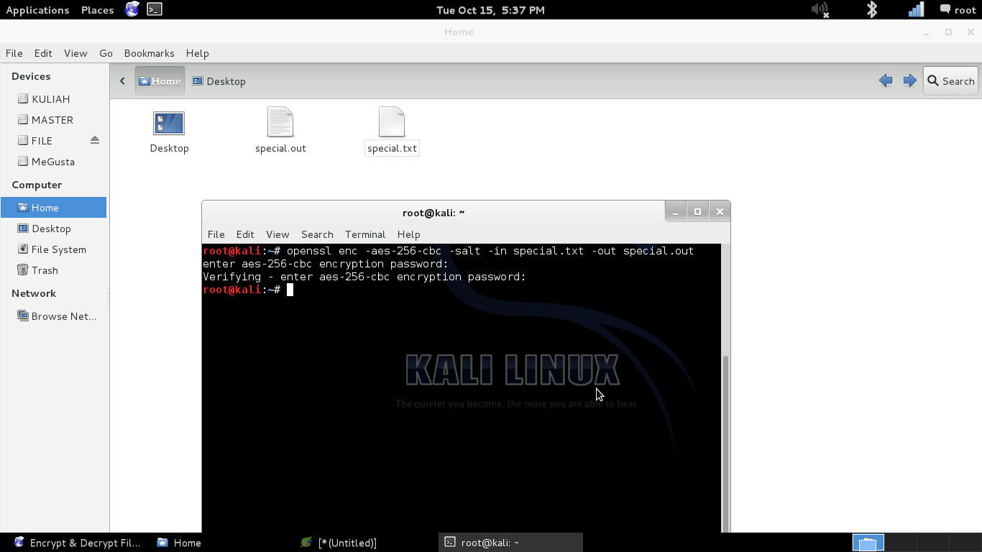Go back with the blue left arrow
Image resolution: width=982 pixels, height=552 pixels.
tap(886, 81)
